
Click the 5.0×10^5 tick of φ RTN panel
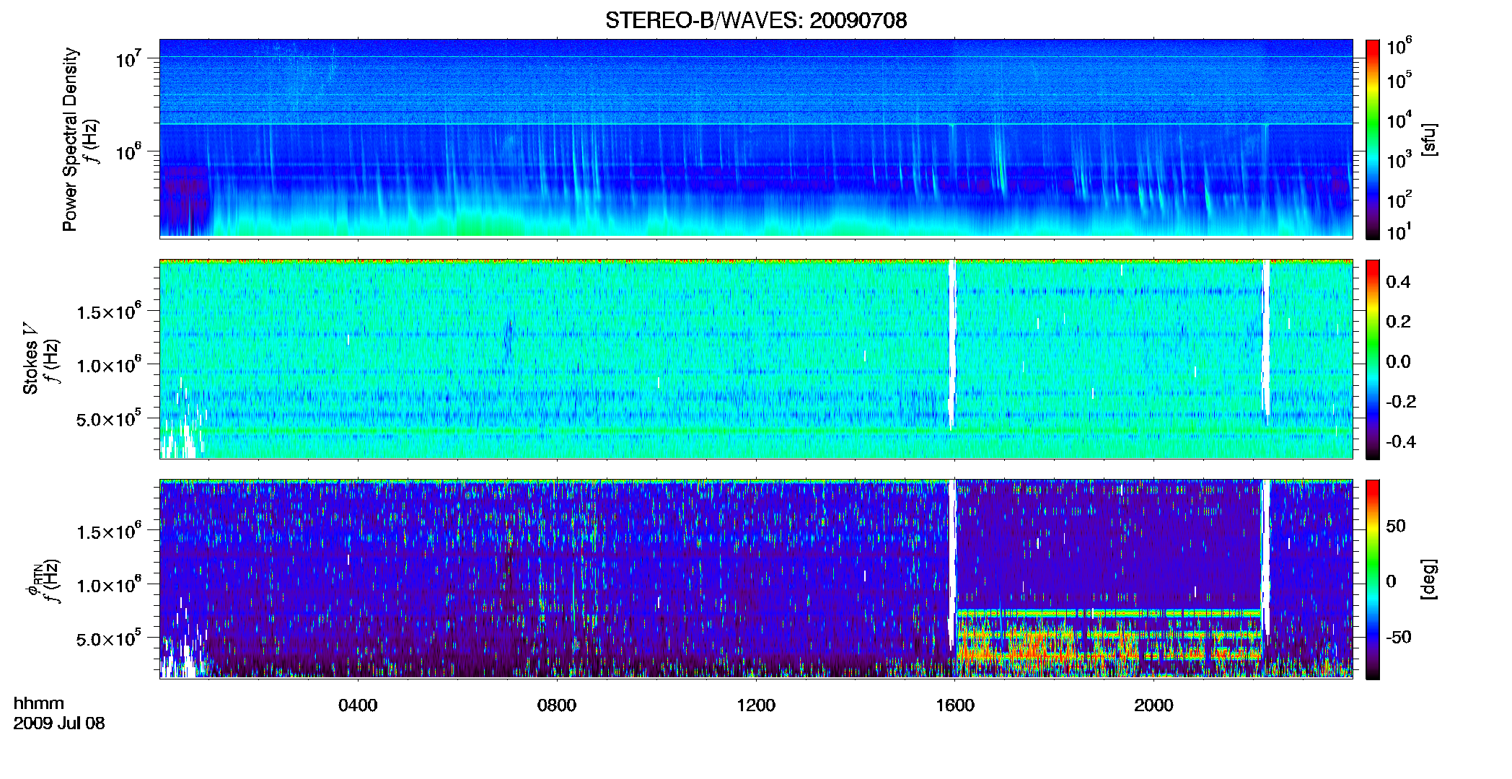click(x=109, y=638)
